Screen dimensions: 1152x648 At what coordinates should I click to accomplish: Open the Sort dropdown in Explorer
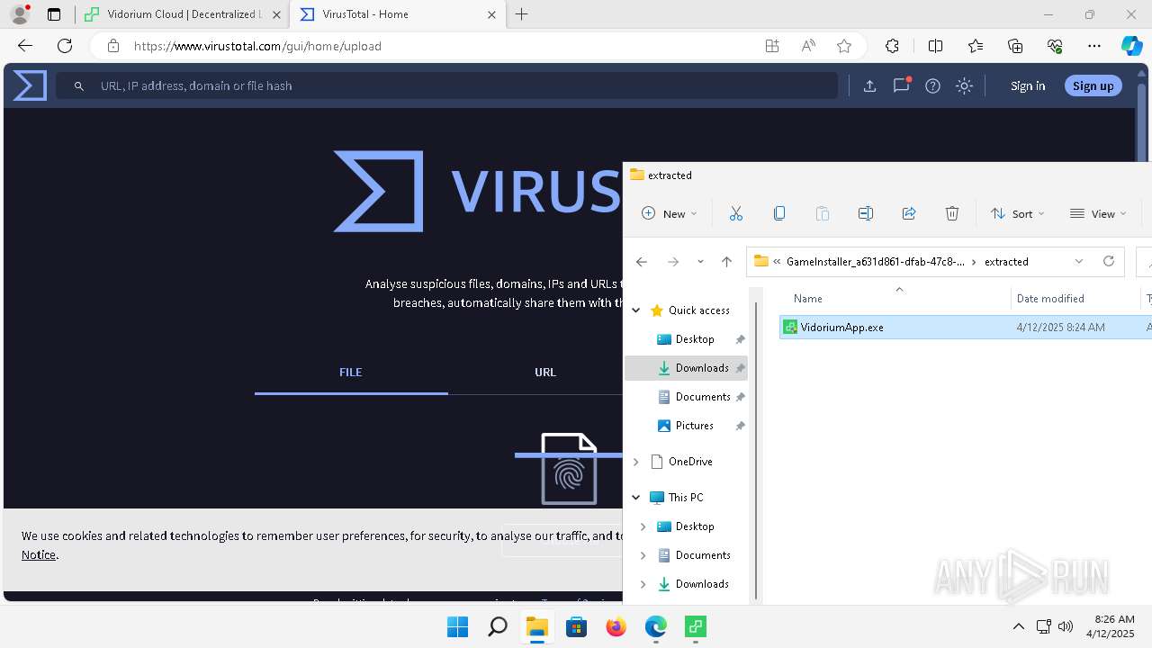(1018, 213)
